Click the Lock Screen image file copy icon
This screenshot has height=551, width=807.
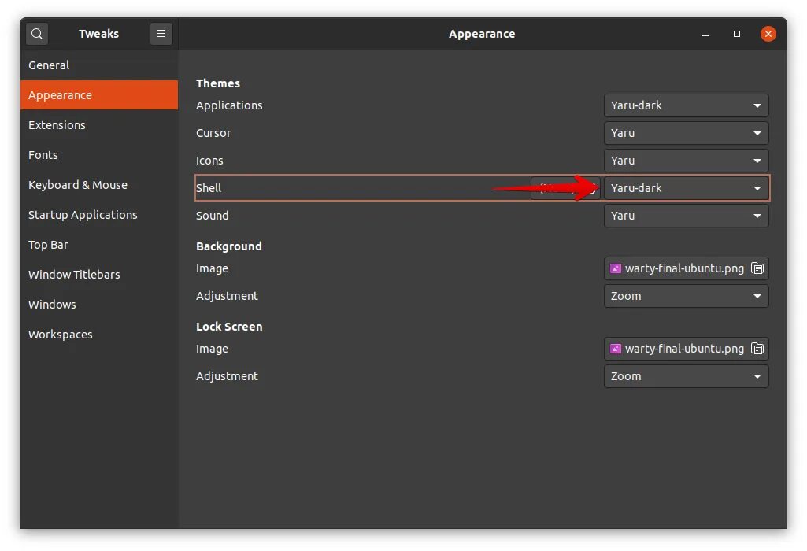(x=757, y=349)
